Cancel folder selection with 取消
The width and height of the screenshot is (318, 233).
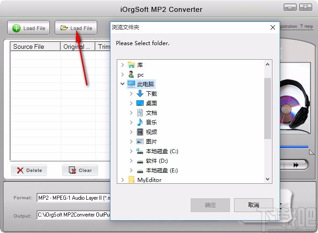254,205
